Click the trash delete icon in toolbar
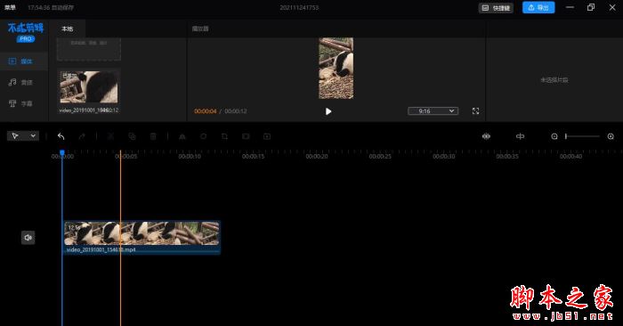This screenshot has width=623, height=326. [x=153, y=136]
